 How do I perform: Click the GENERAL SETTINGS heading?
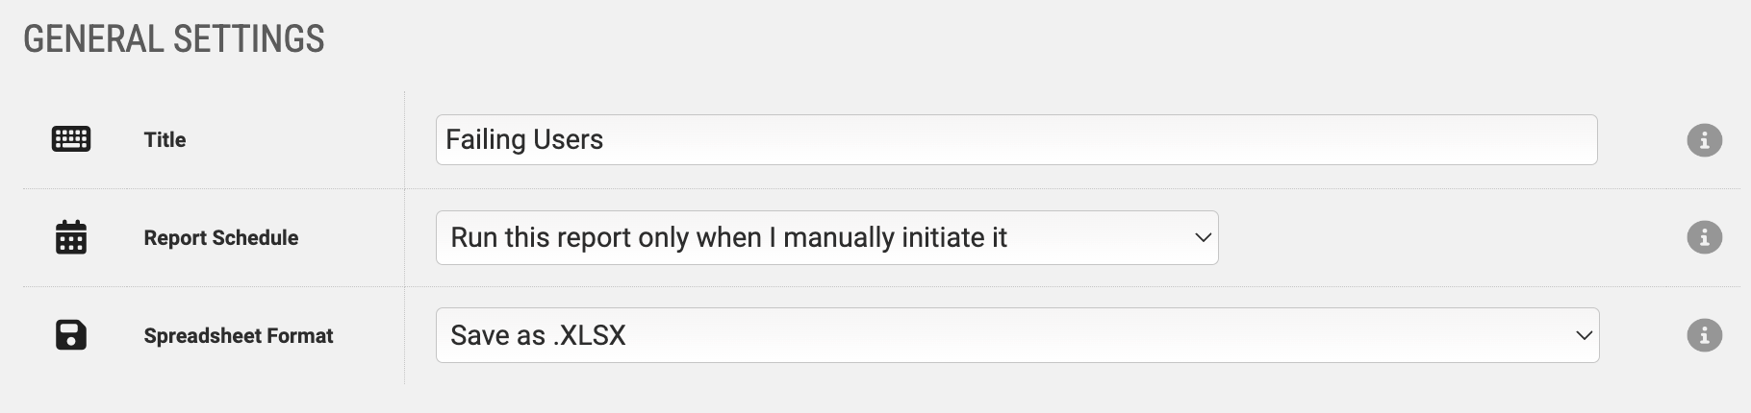point(174,39)
